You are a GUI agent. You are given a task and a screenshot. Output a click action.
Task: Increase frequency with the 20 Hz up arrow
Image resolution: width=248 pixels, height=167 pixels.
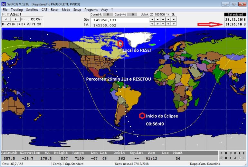click(152, 20)
